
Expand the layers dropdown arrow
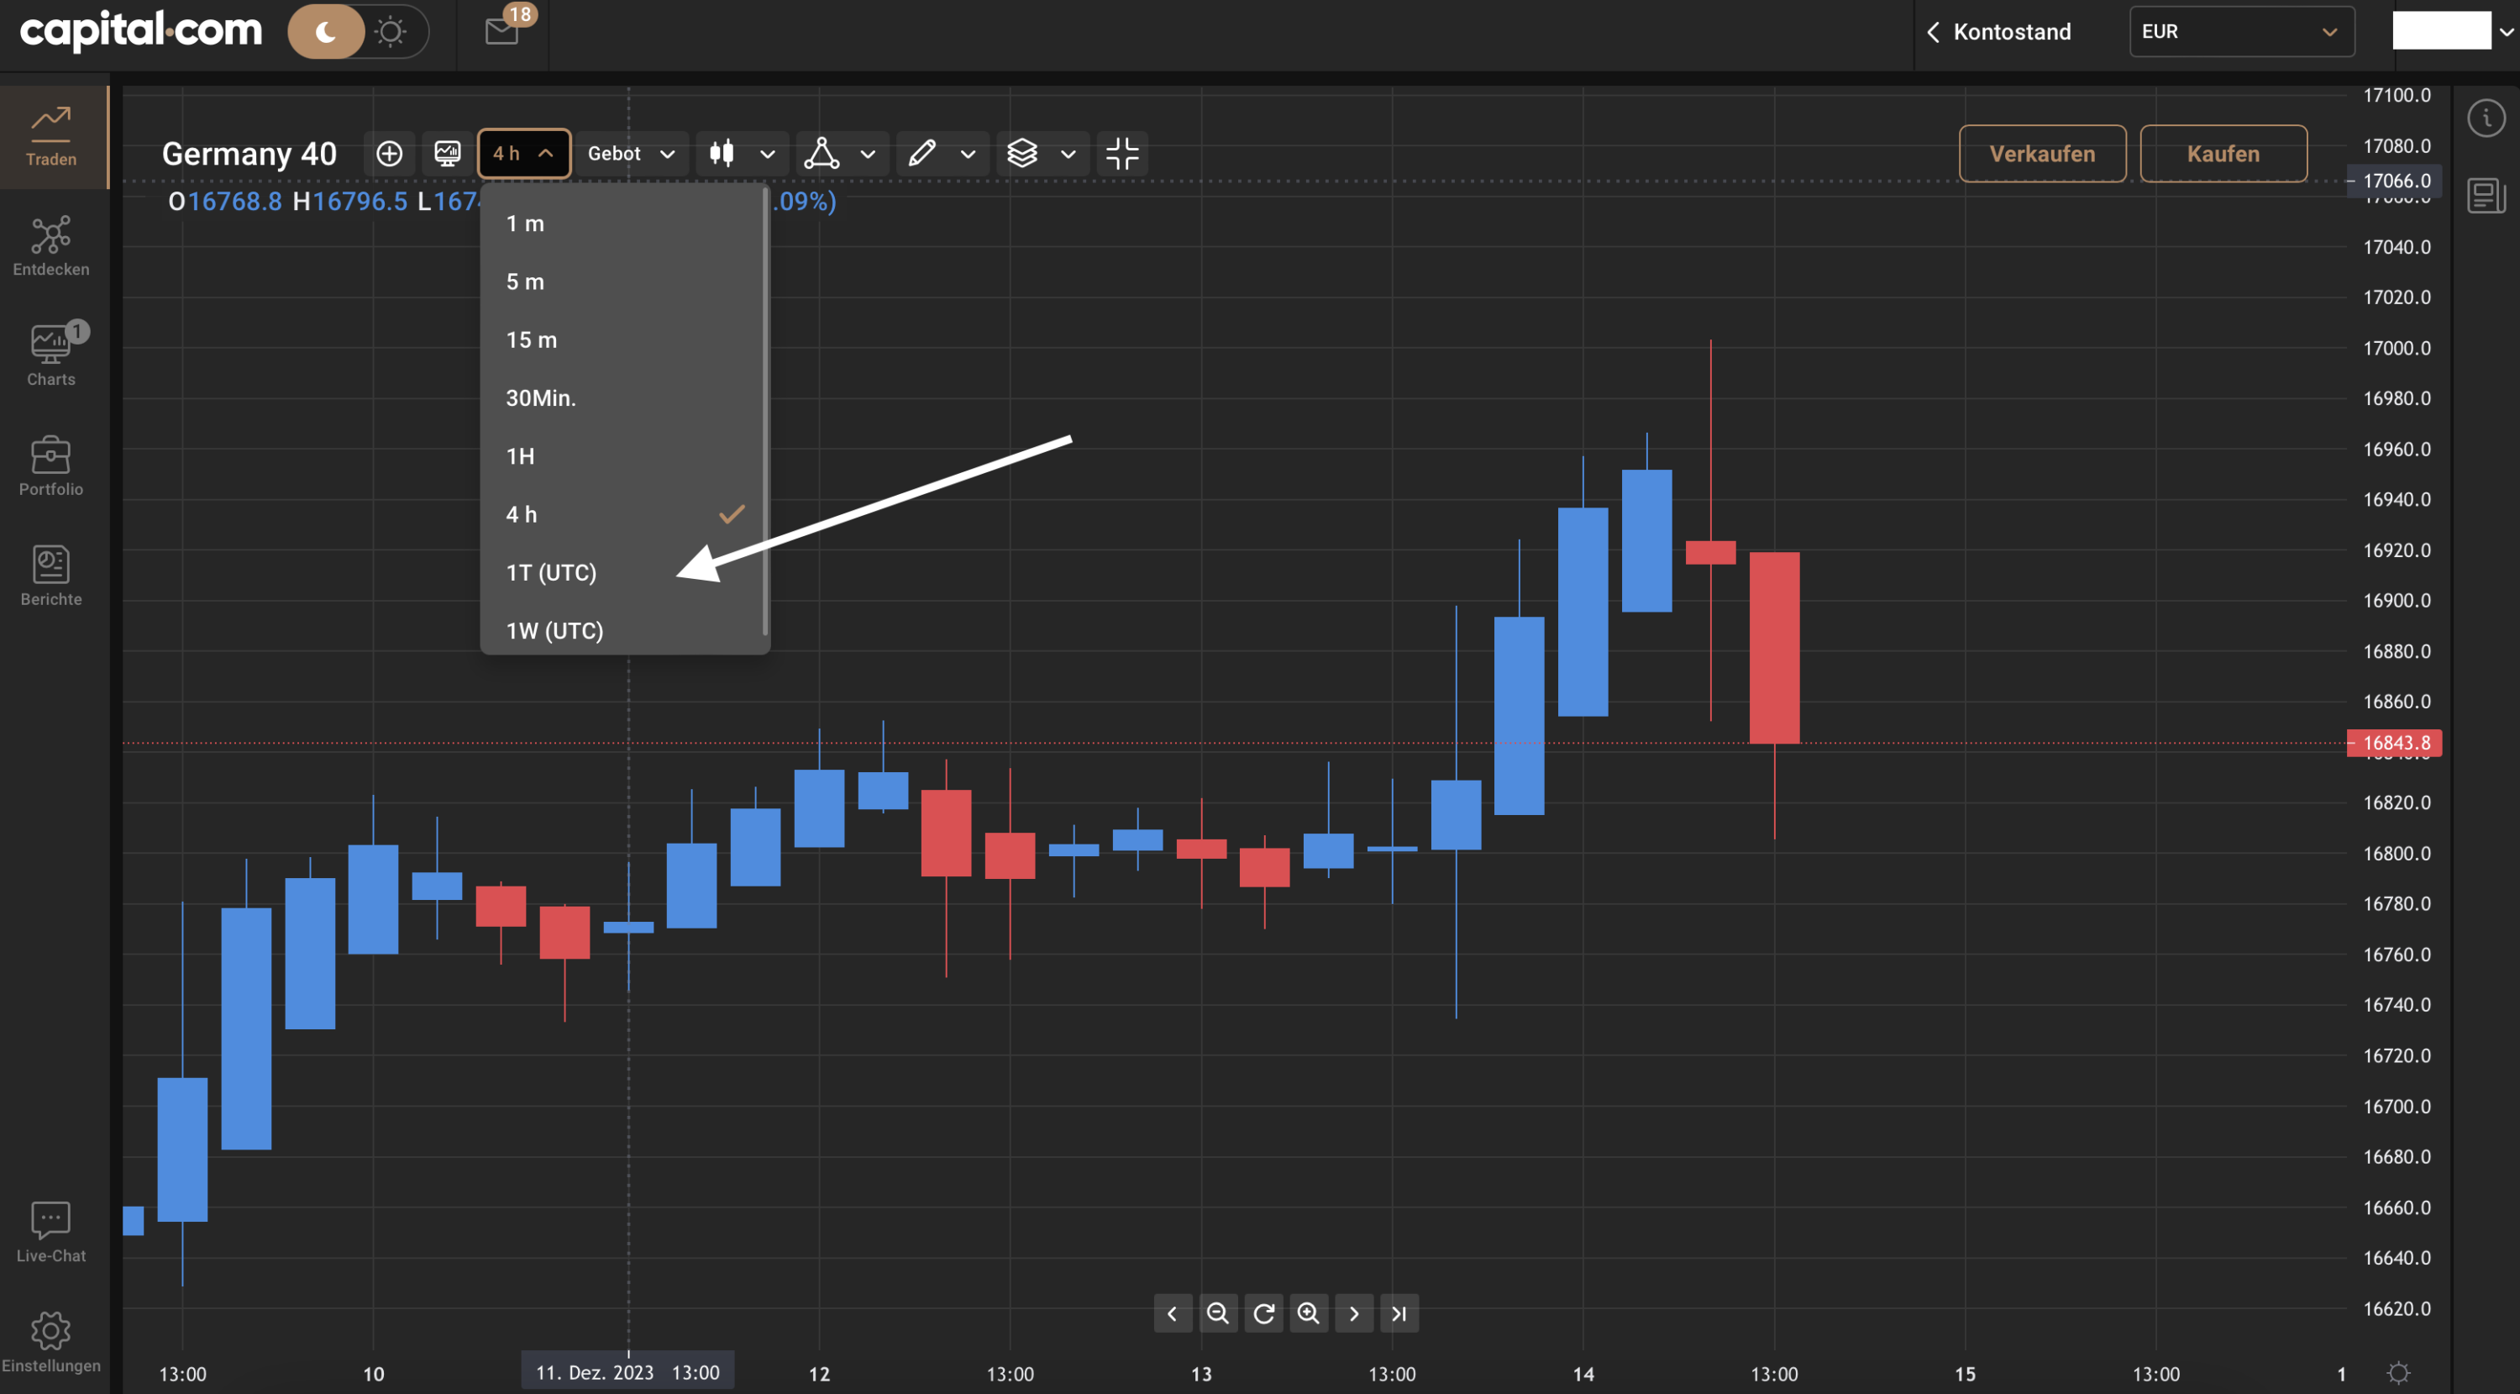tap(1068, 154)
